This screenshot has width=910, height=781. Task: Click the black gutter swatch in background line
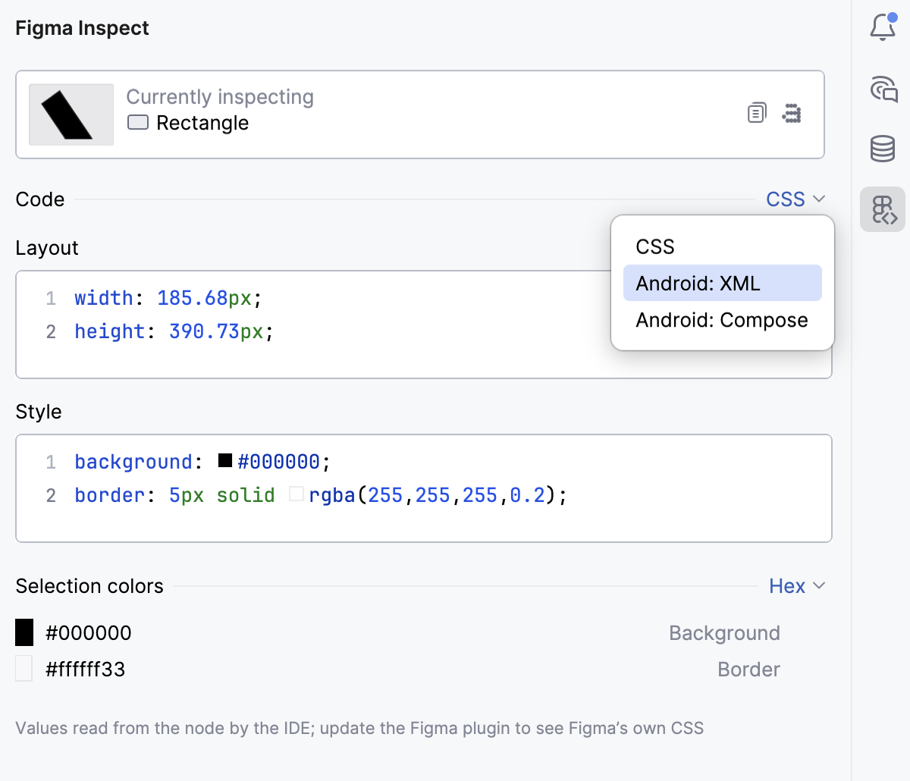click(225, 460)
